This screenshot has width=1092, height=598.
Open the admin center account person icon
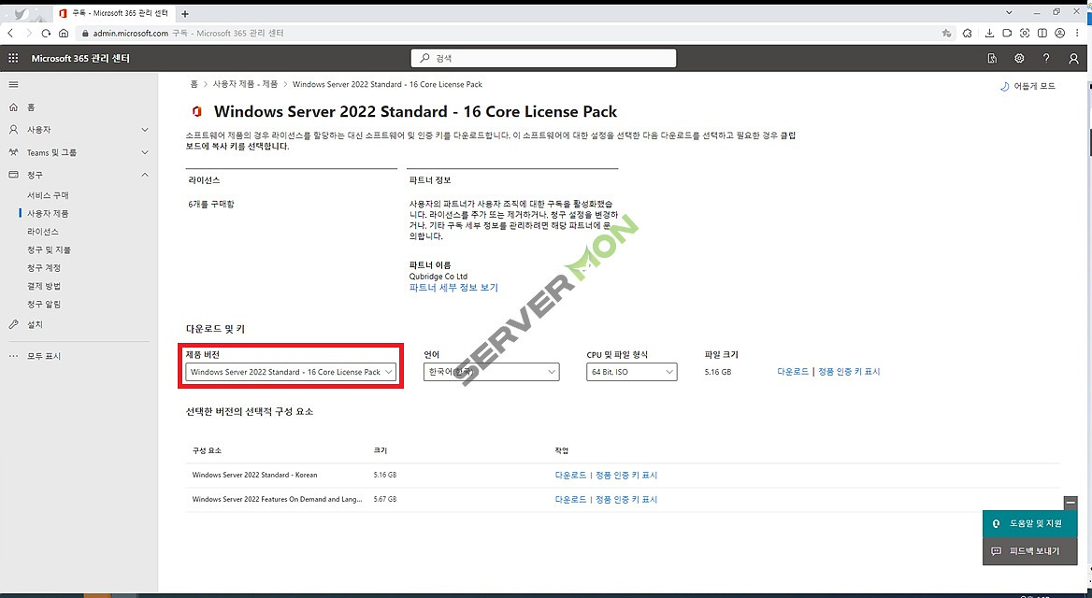1073,59
